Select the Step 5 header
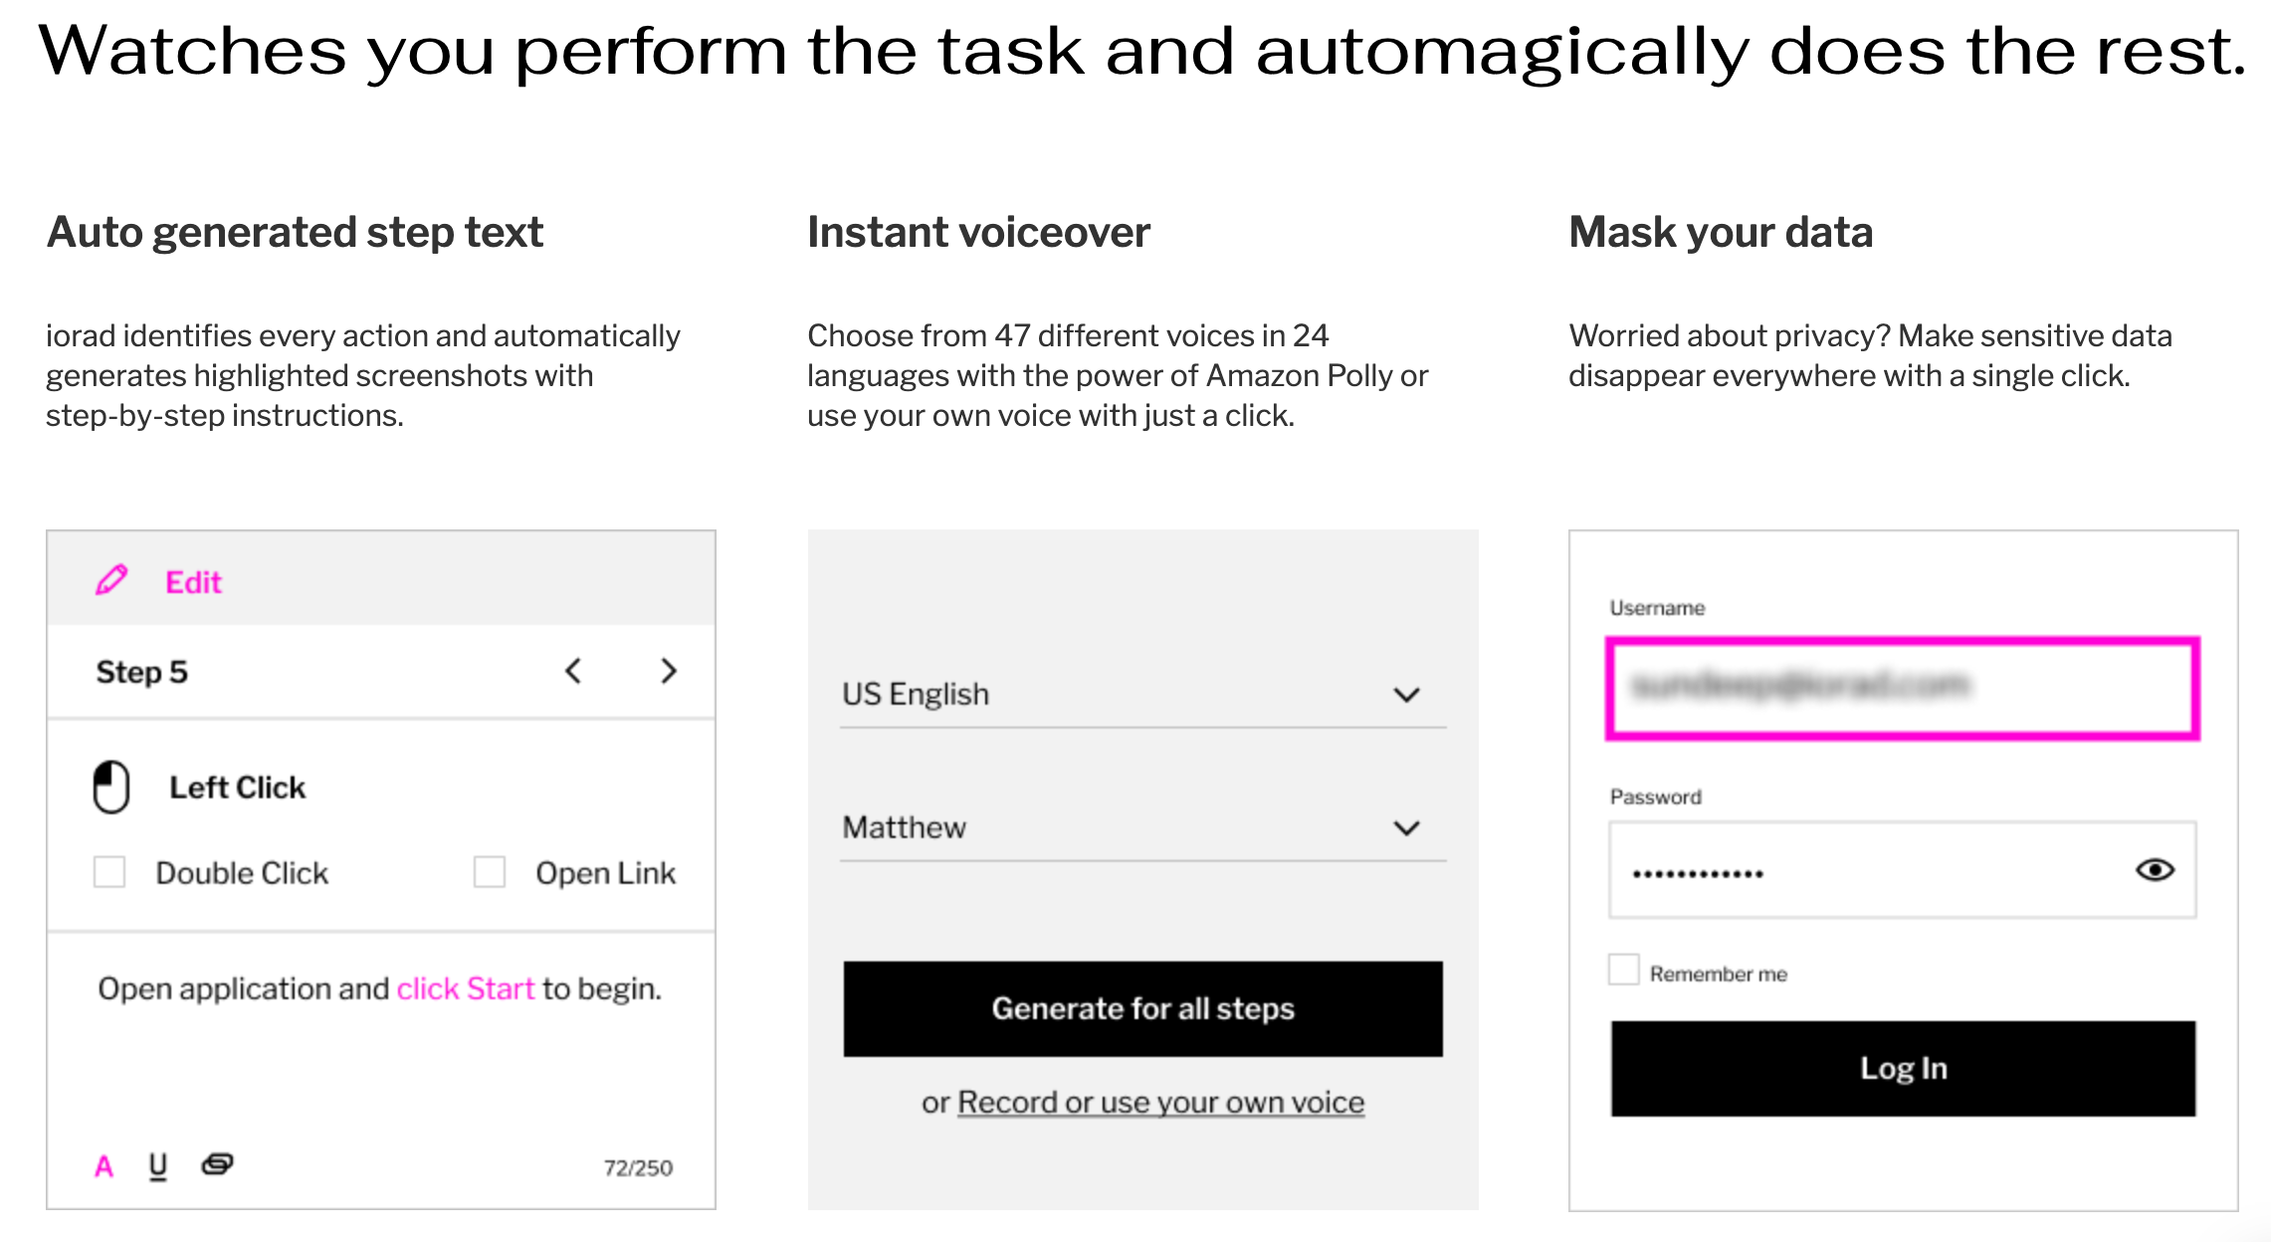2271x1242 pixels. point(141,672)
